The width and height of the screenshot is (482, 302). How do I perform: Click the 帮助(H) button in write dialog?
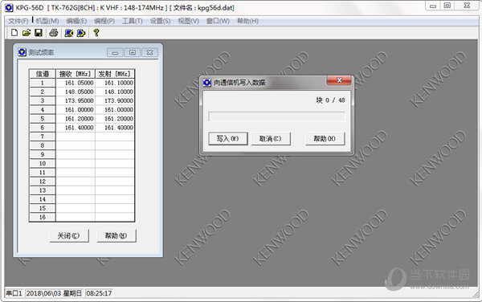pyautogui.click(x=325, y=139)
